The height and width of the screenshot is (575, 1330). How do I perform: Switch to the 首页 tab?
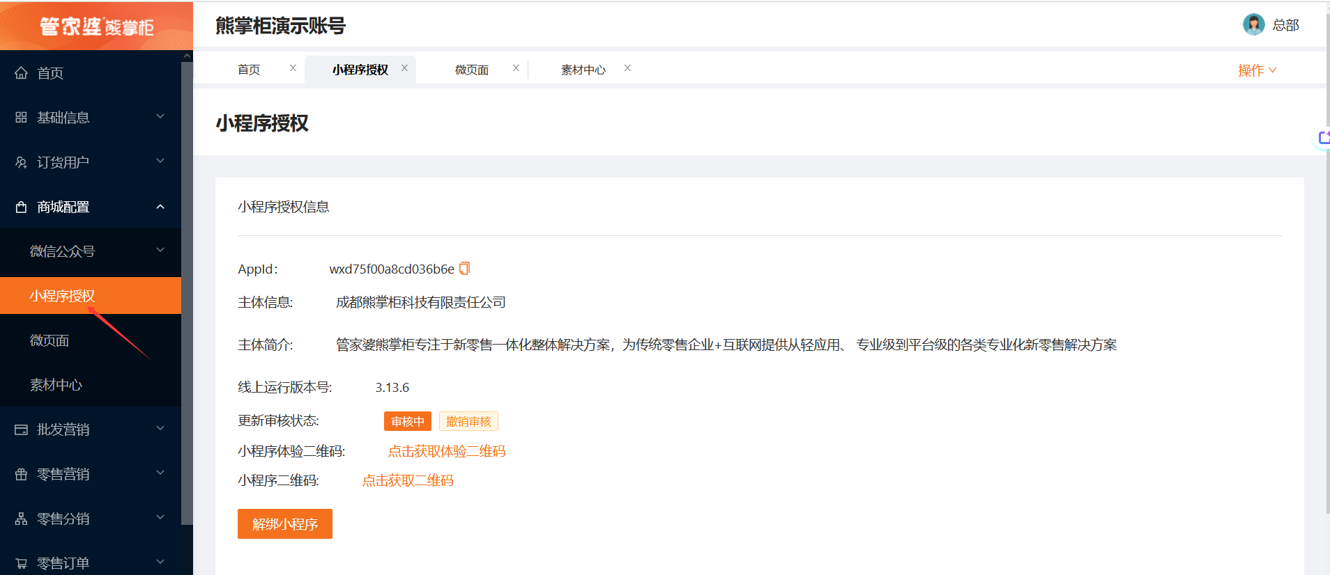(x=249, y=70)
